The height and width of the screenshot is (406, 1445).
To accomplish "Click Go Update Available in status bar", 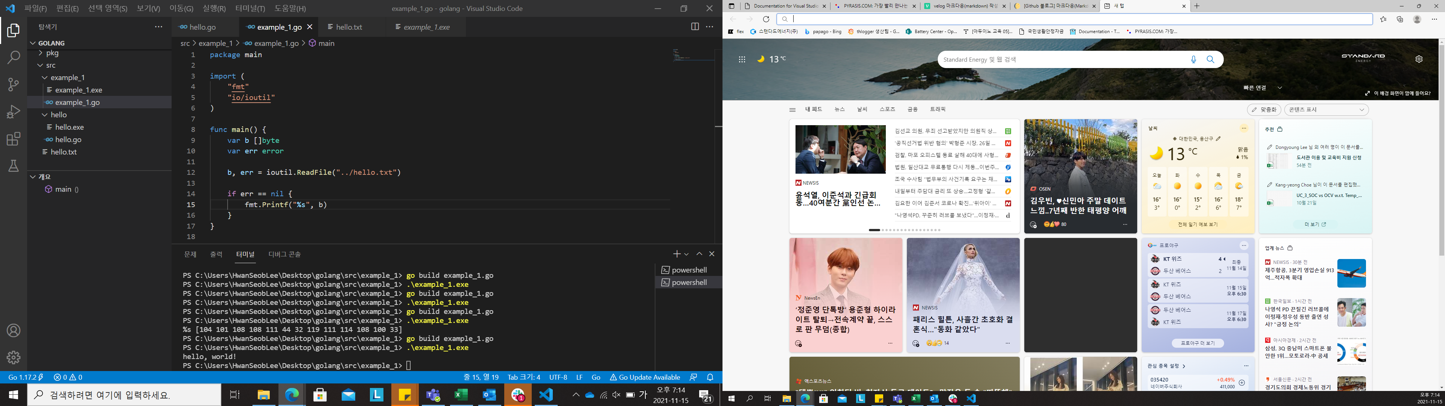I will pyautogui.click(x=645, y=377).
